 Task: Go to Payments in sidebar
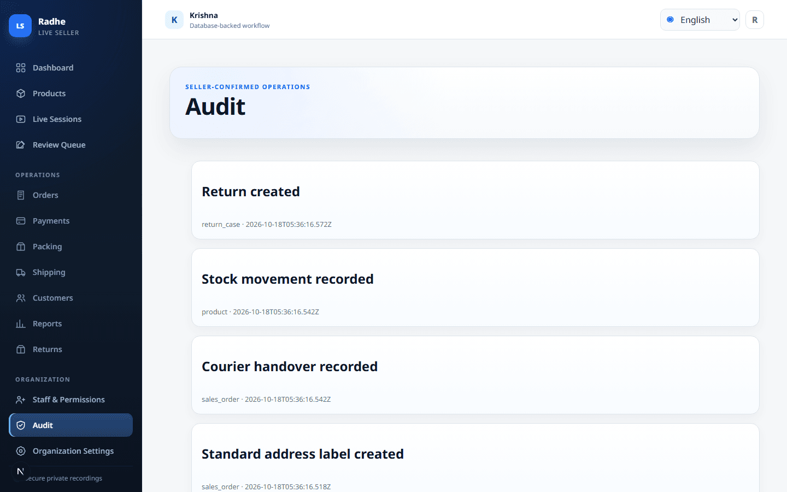click(71, 221)
